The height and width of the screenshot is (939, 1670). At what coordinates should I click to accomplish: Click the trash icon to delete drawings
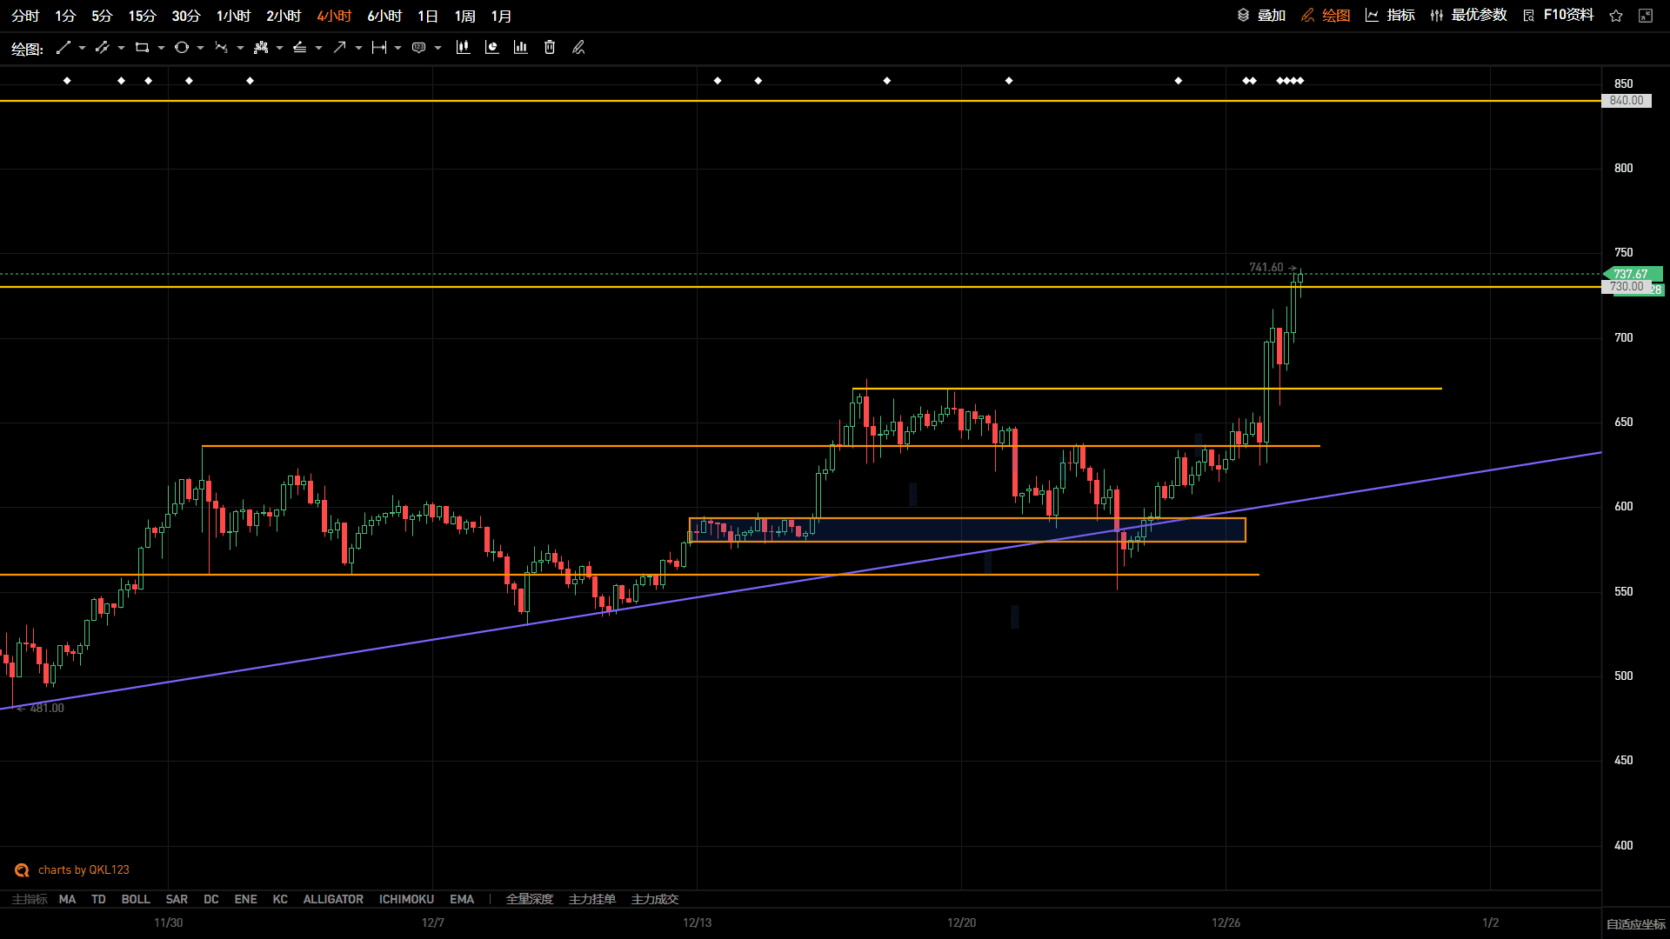click(x=550, y=48)
